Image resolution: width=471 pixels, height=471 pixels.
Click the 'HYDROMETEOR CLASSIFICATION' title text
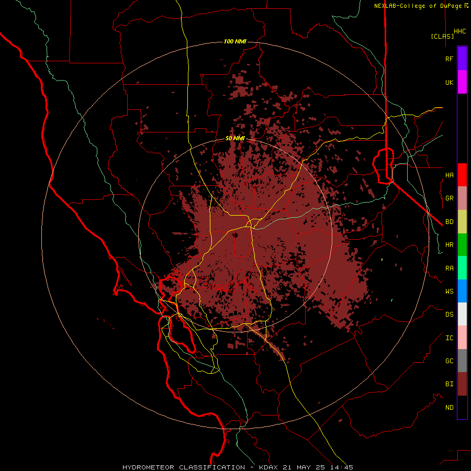pos(184,467)
